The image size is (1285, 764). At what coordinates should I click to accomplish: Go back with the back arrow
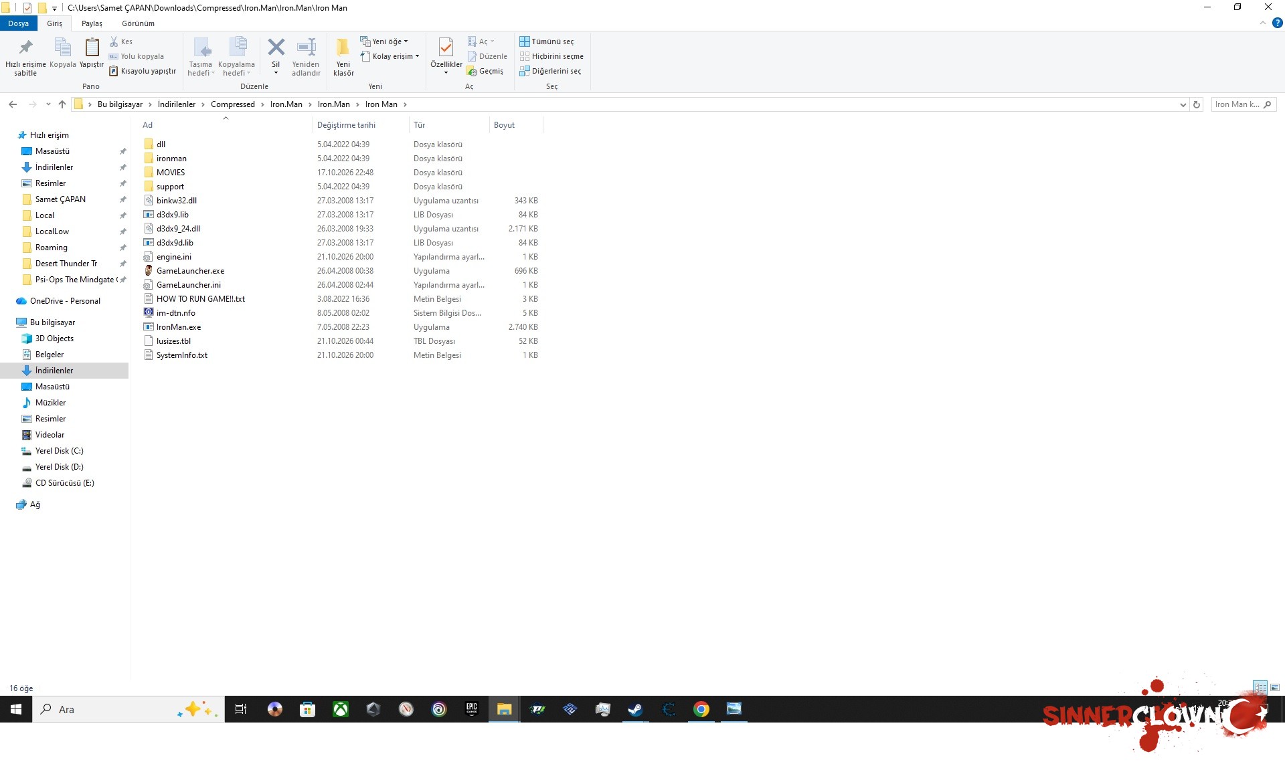click(x=13, y=104)
